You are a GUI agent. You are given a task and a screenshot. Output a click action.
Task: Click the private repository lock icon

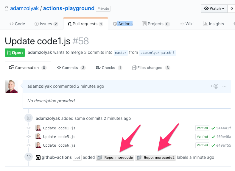pos(7,8)
